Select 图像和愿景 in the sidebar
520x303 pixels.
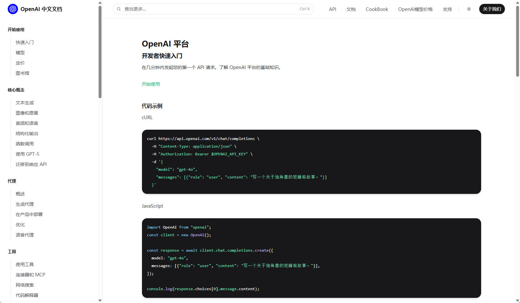click(x=27, y=113)
